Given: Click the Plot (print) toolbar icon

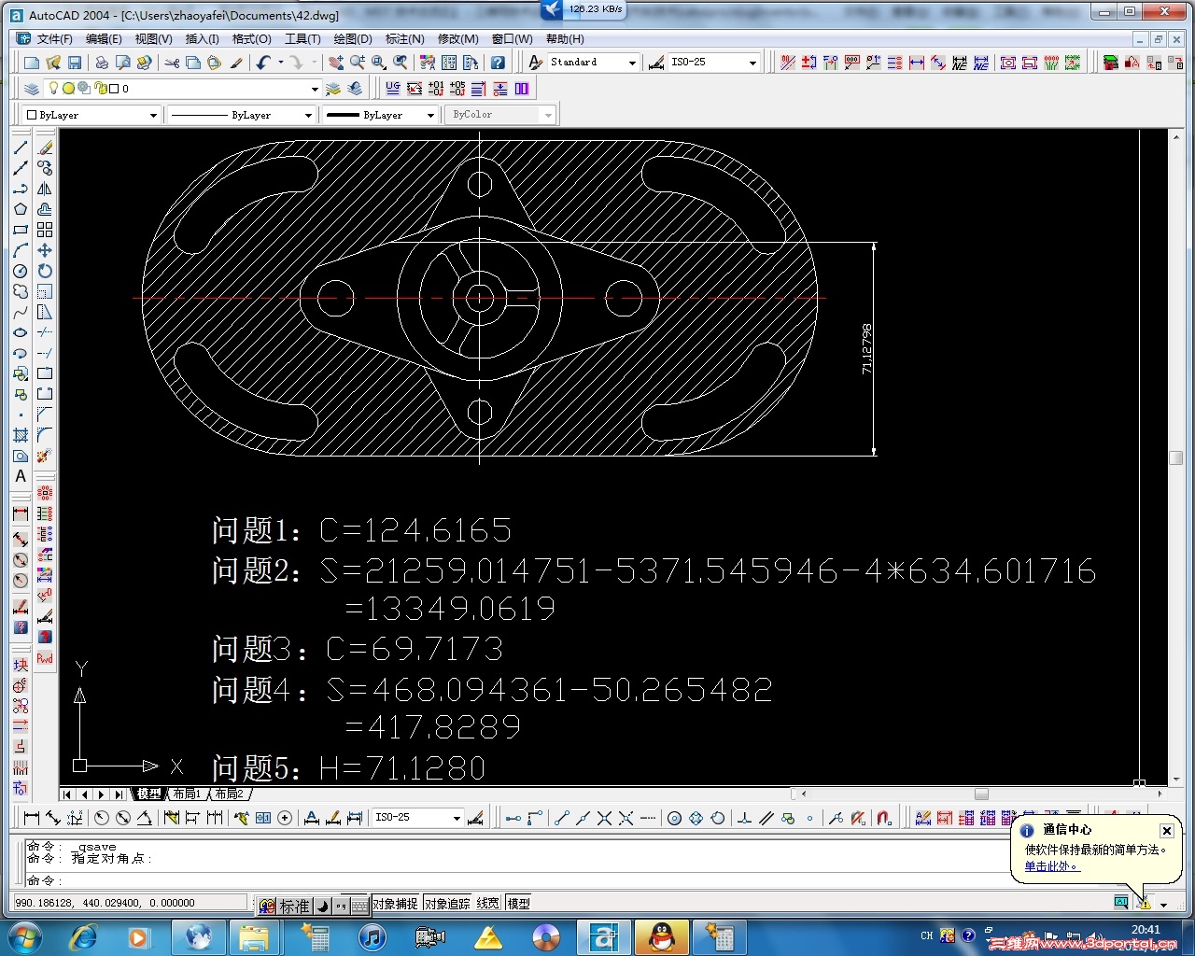Looking at the screenshot, I should click(101, 63).
